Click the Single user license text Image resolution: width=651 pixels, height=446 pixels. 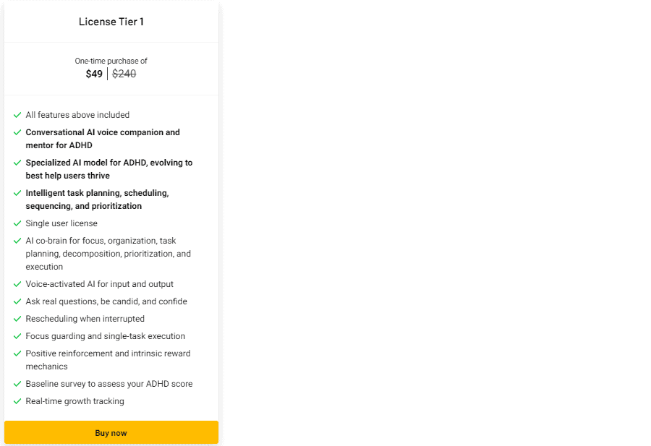[61, 223]
